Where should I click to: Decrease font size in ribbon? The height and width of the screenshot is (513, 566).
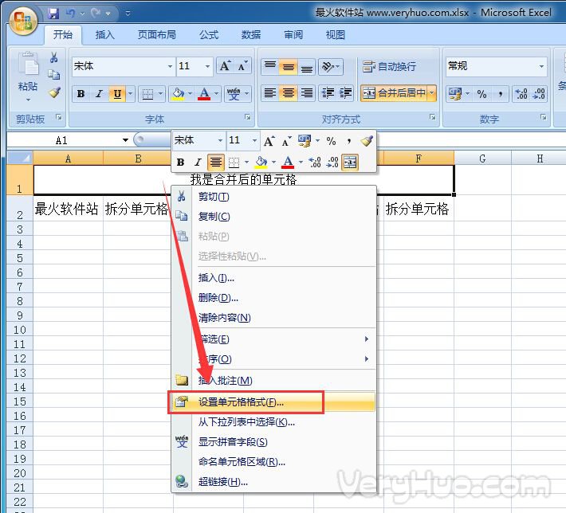tap(242, 65)
